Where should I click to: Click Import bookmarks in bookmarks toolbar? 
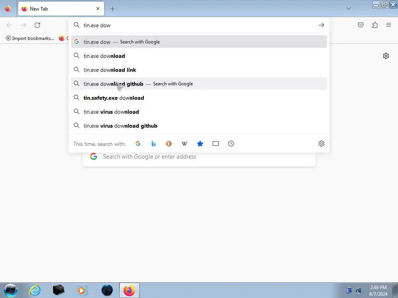[x=30, y=38]
